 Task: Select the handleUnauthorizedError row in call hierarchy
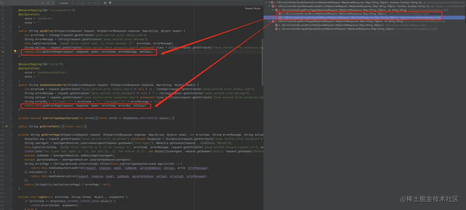pos(365,6)
